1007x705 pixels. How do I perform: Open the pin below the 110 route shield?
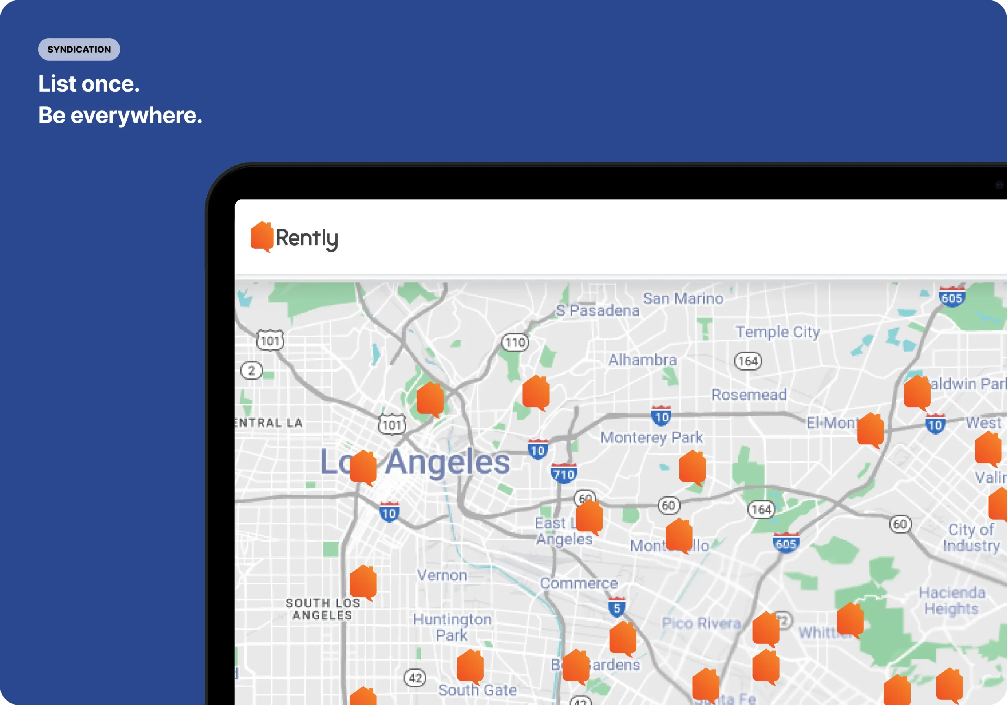[x=535, y=393]
